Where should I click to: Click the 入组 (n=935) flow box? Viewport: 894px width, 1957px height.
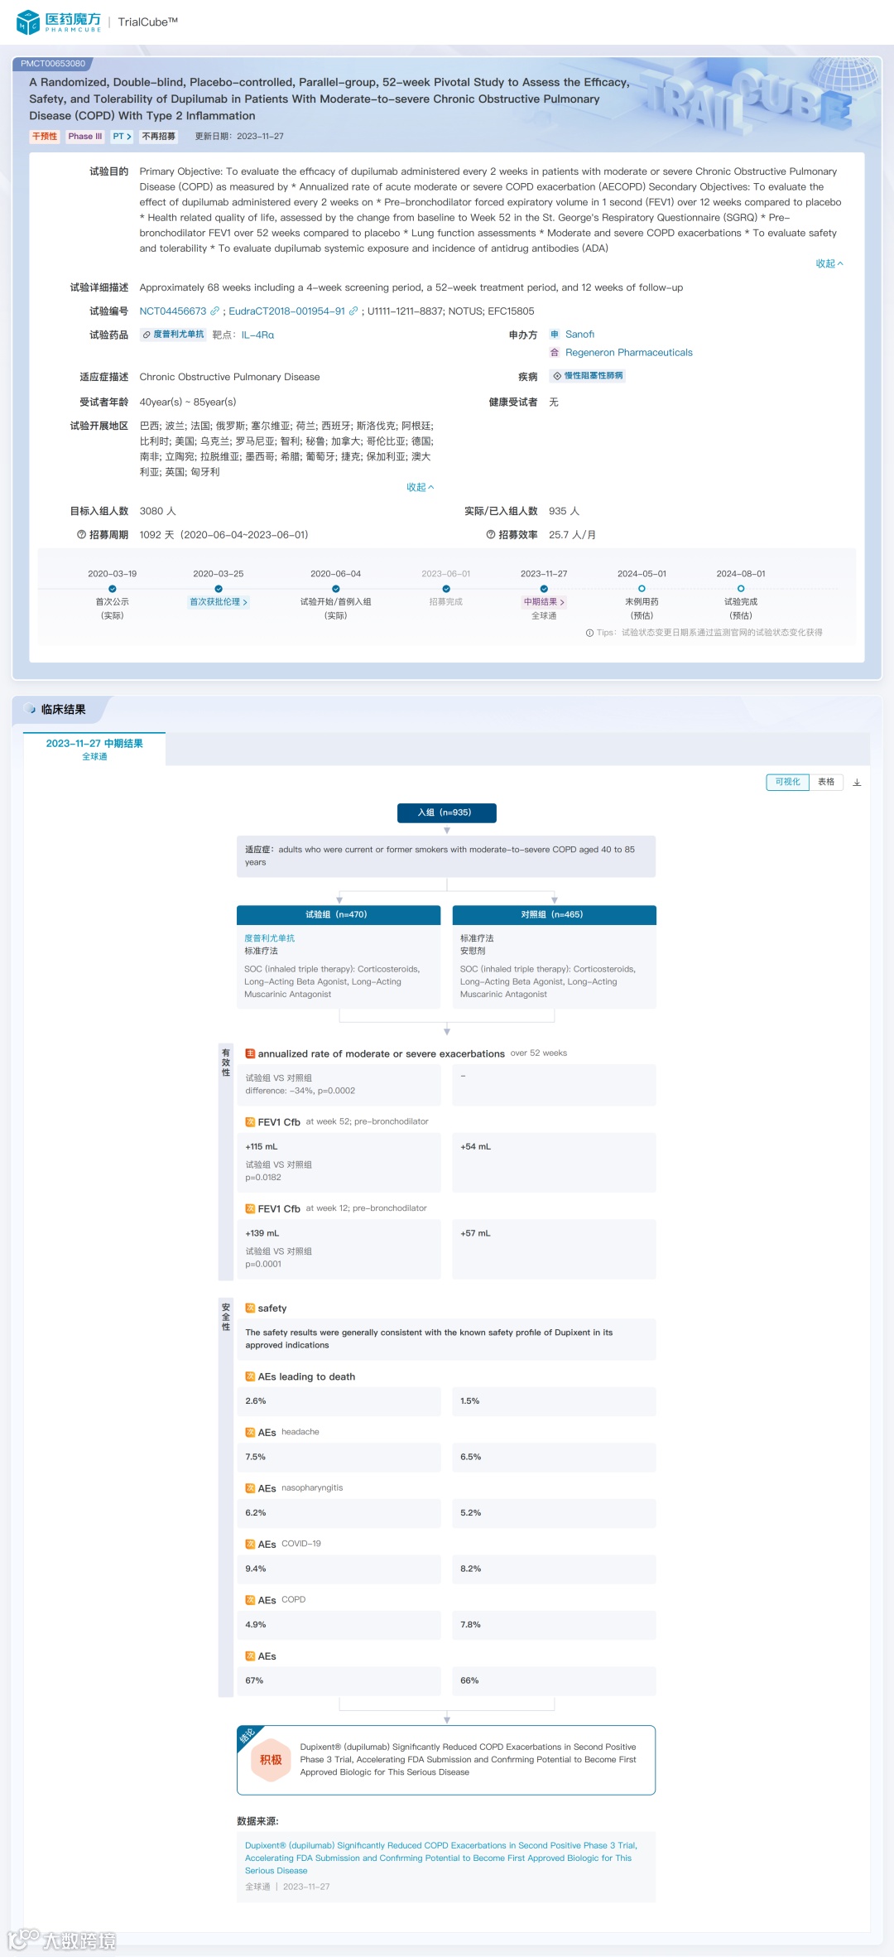point(447,812)
